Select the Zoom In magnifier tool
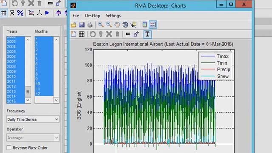Viewport: 272px width, 153px height. coord(101,25)
